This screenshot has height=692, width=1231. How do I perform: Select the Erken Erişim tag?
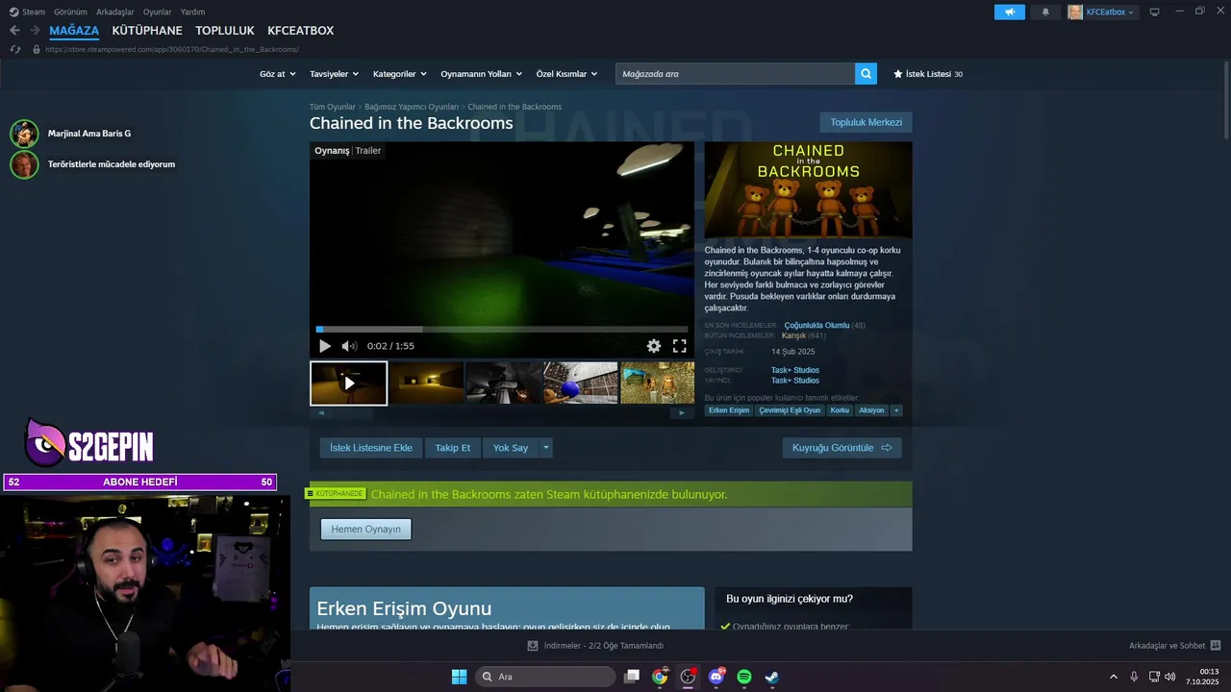pyautogui.click(x=729, y=410)
